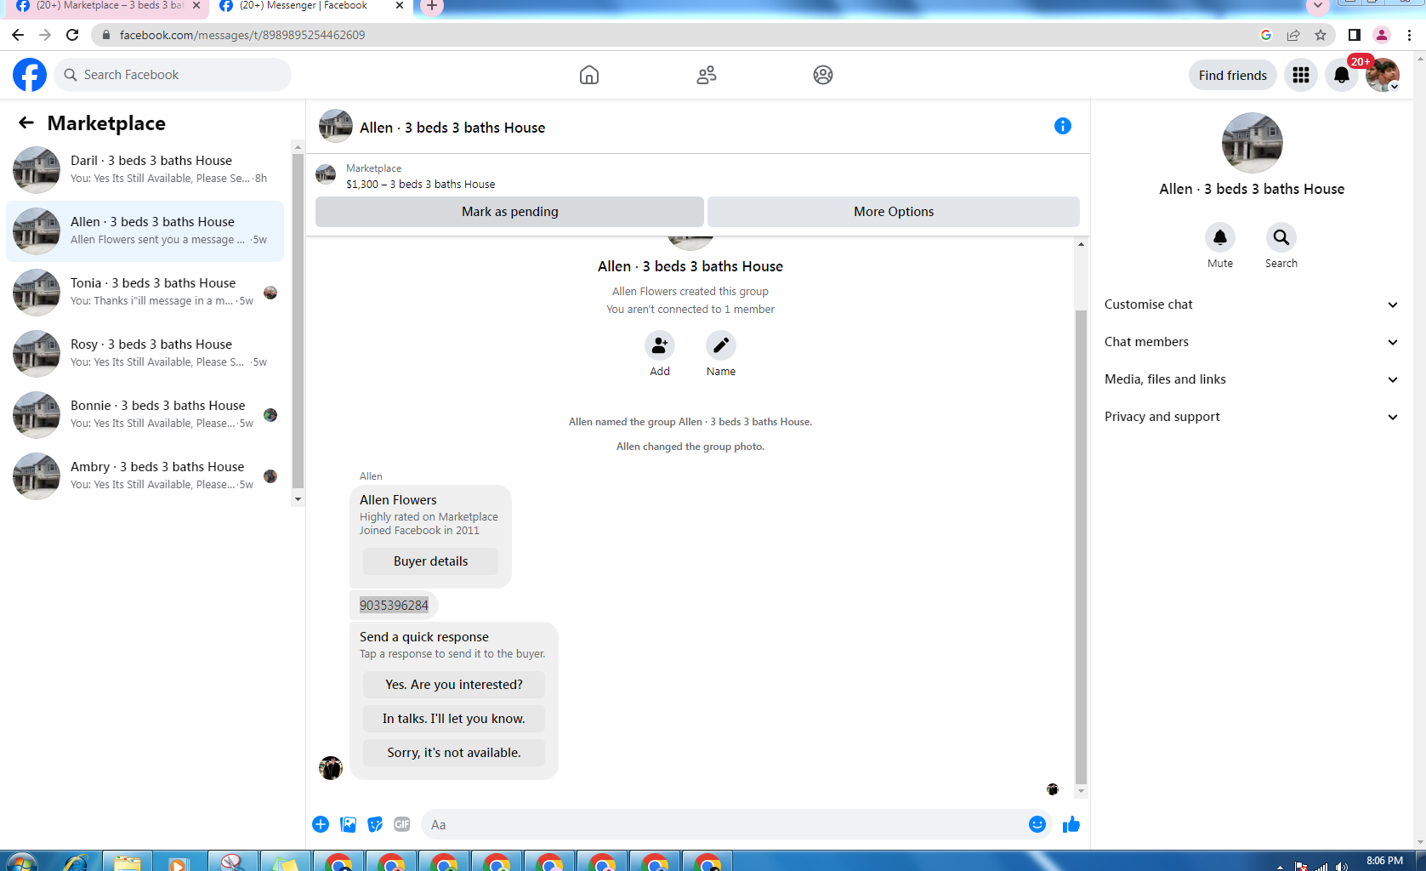Open Rosy's house conversation
This screenshot has width=1426, height=871.
145,353
